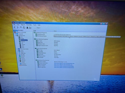This screenshot has width=125, height=93.
Task: Select the Motherboard ID row
Action: (53, 34)
